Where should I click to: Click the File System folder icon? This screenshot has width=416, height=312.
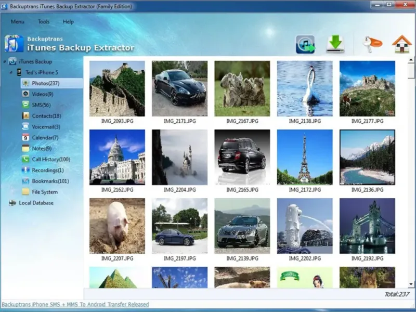point(25,192)
